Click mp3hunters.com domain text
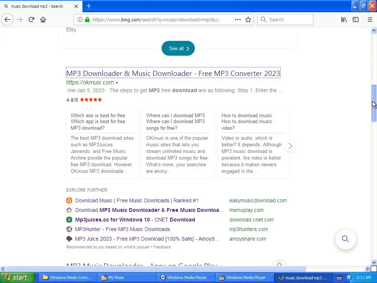377x283 pixels. [x=249, y=229]
